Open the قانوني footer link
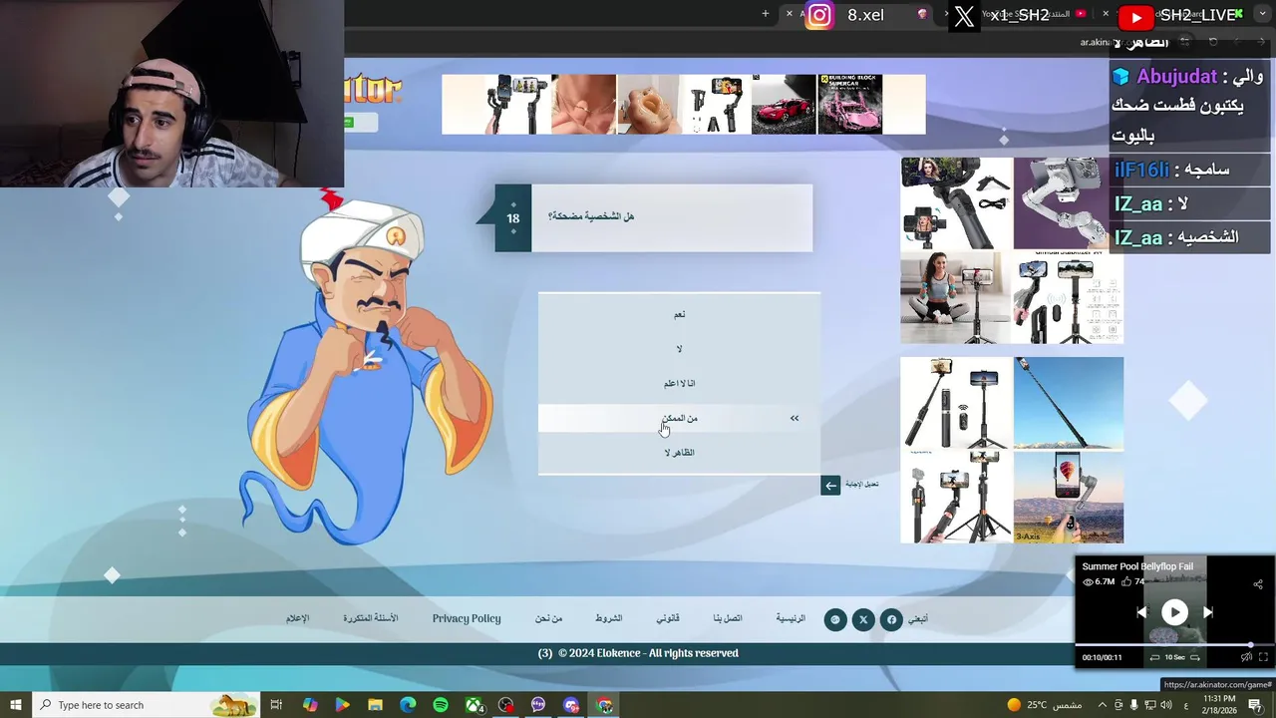The width and height of the screenshot is (1276, 718). [668, 618]
